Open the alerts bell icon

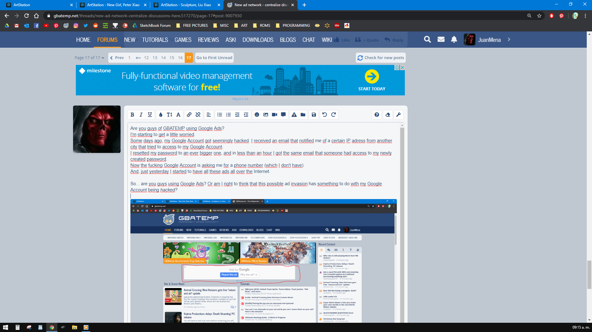(x=454, y=39)
